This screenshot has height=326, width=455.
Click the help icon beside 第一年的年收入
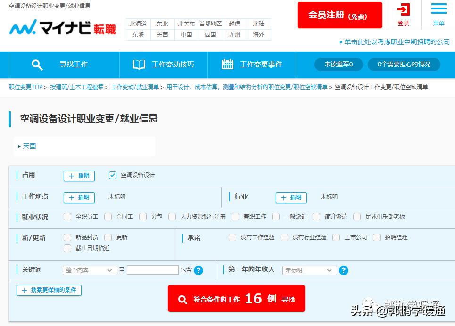tap(344, 270)
